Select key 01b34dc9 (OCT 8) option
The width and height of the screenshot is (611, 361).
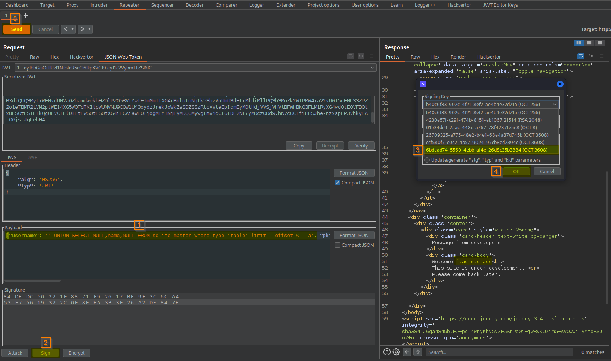(x=491, y=127)
